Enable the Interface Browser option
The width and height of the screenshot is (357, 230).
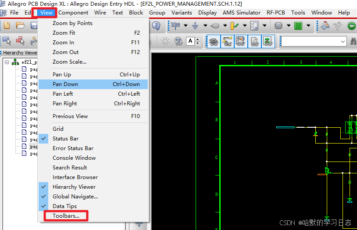(x=93, y=177)
